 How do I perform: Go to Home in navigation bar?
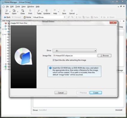point(27,17)
